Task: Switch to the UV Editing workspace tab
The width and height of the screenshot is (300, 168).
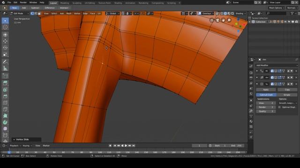Action: pyautogui.click(x=90, y=3)
